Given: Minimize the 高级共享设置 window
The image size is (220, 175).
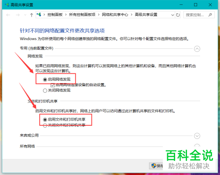Looking at the screenshot, I should point(181,5).
